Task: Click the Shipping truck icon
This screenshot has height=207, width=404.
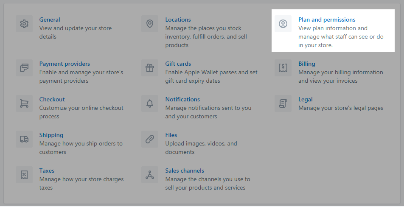Action: (24, 139)
